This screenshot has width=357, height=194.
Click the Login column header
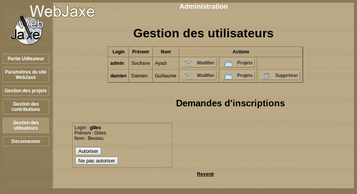pos(118,52)
